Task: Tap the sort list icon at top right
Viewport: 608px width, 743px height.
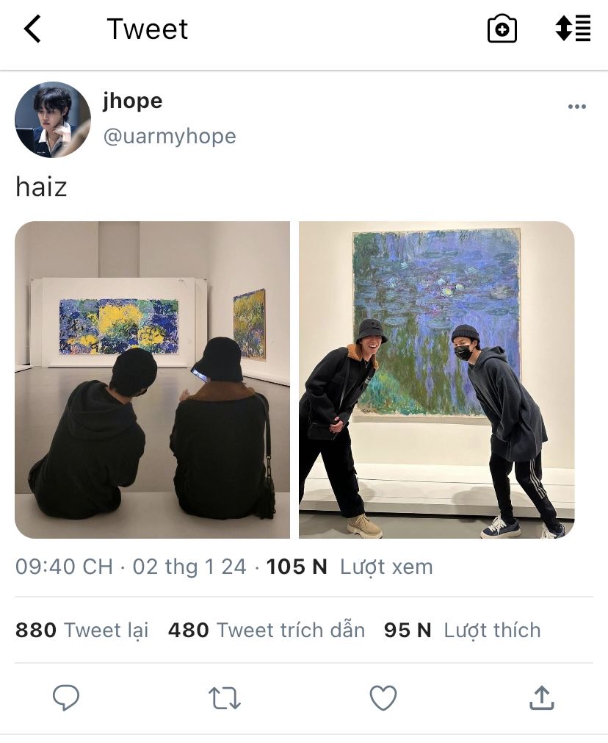Action: [573, 29]
